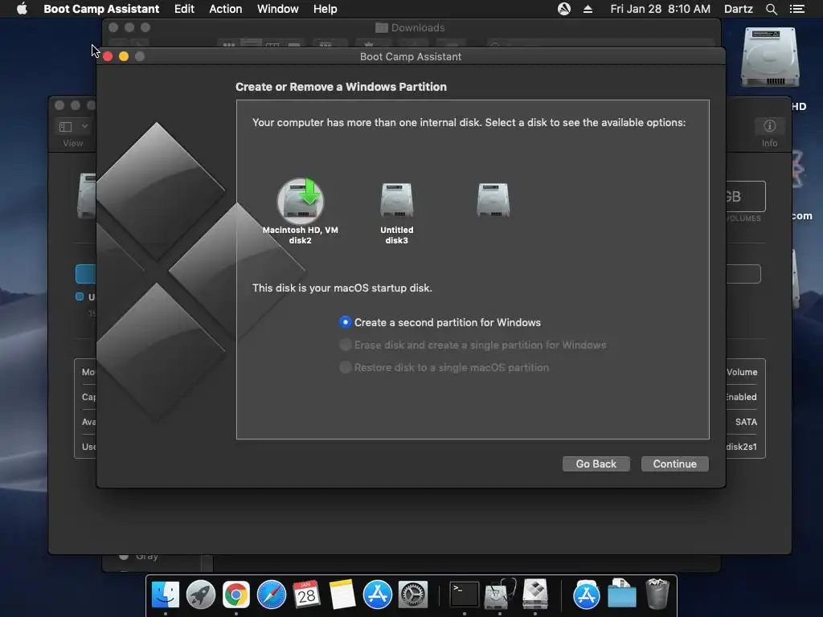Screen dimensions: 823x617
Task: Open Notification Center list icon
Action: click(x=796, y=9)
